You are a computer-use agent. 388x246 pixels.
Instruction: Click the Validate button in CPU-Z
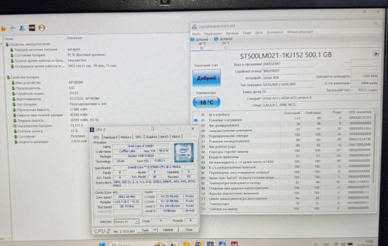coord(167,230)
